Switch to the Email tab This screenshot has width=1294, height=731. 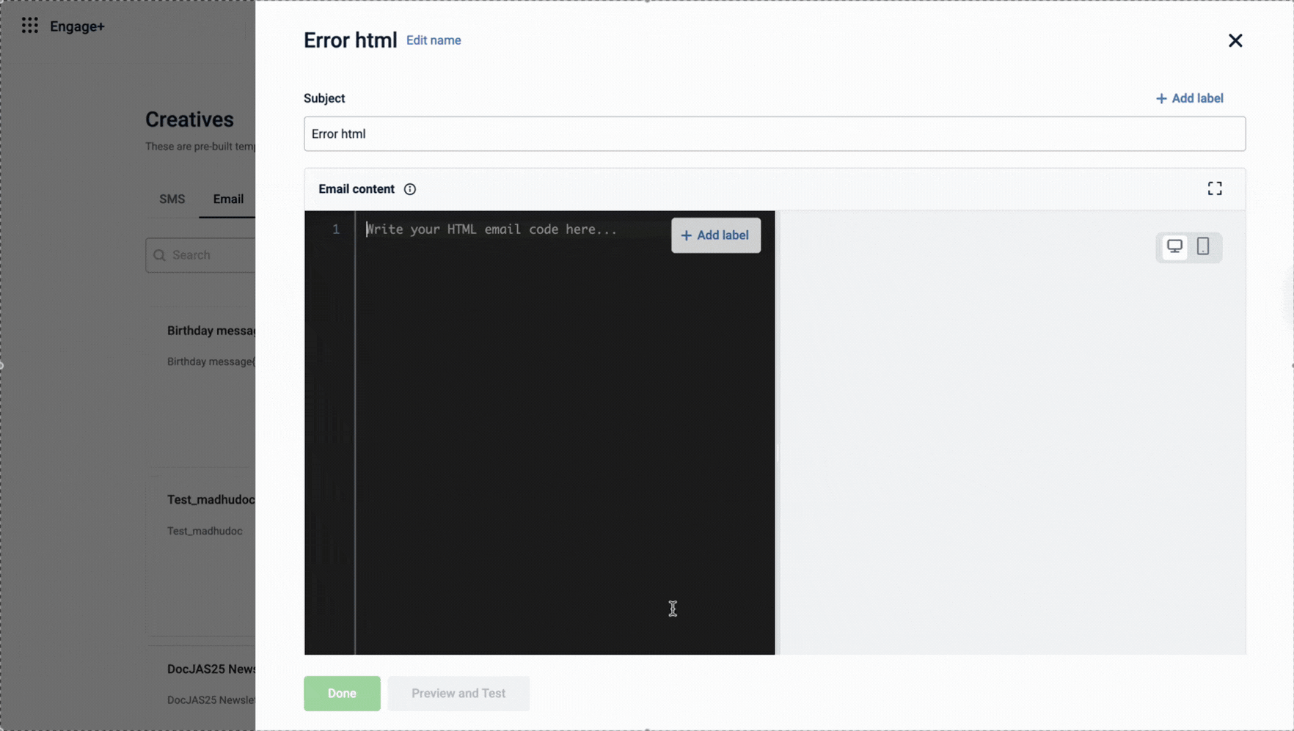(228, 199)
